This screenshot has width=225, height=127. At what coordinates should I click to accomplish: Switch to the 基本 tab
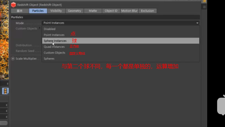tap(20, 11)
